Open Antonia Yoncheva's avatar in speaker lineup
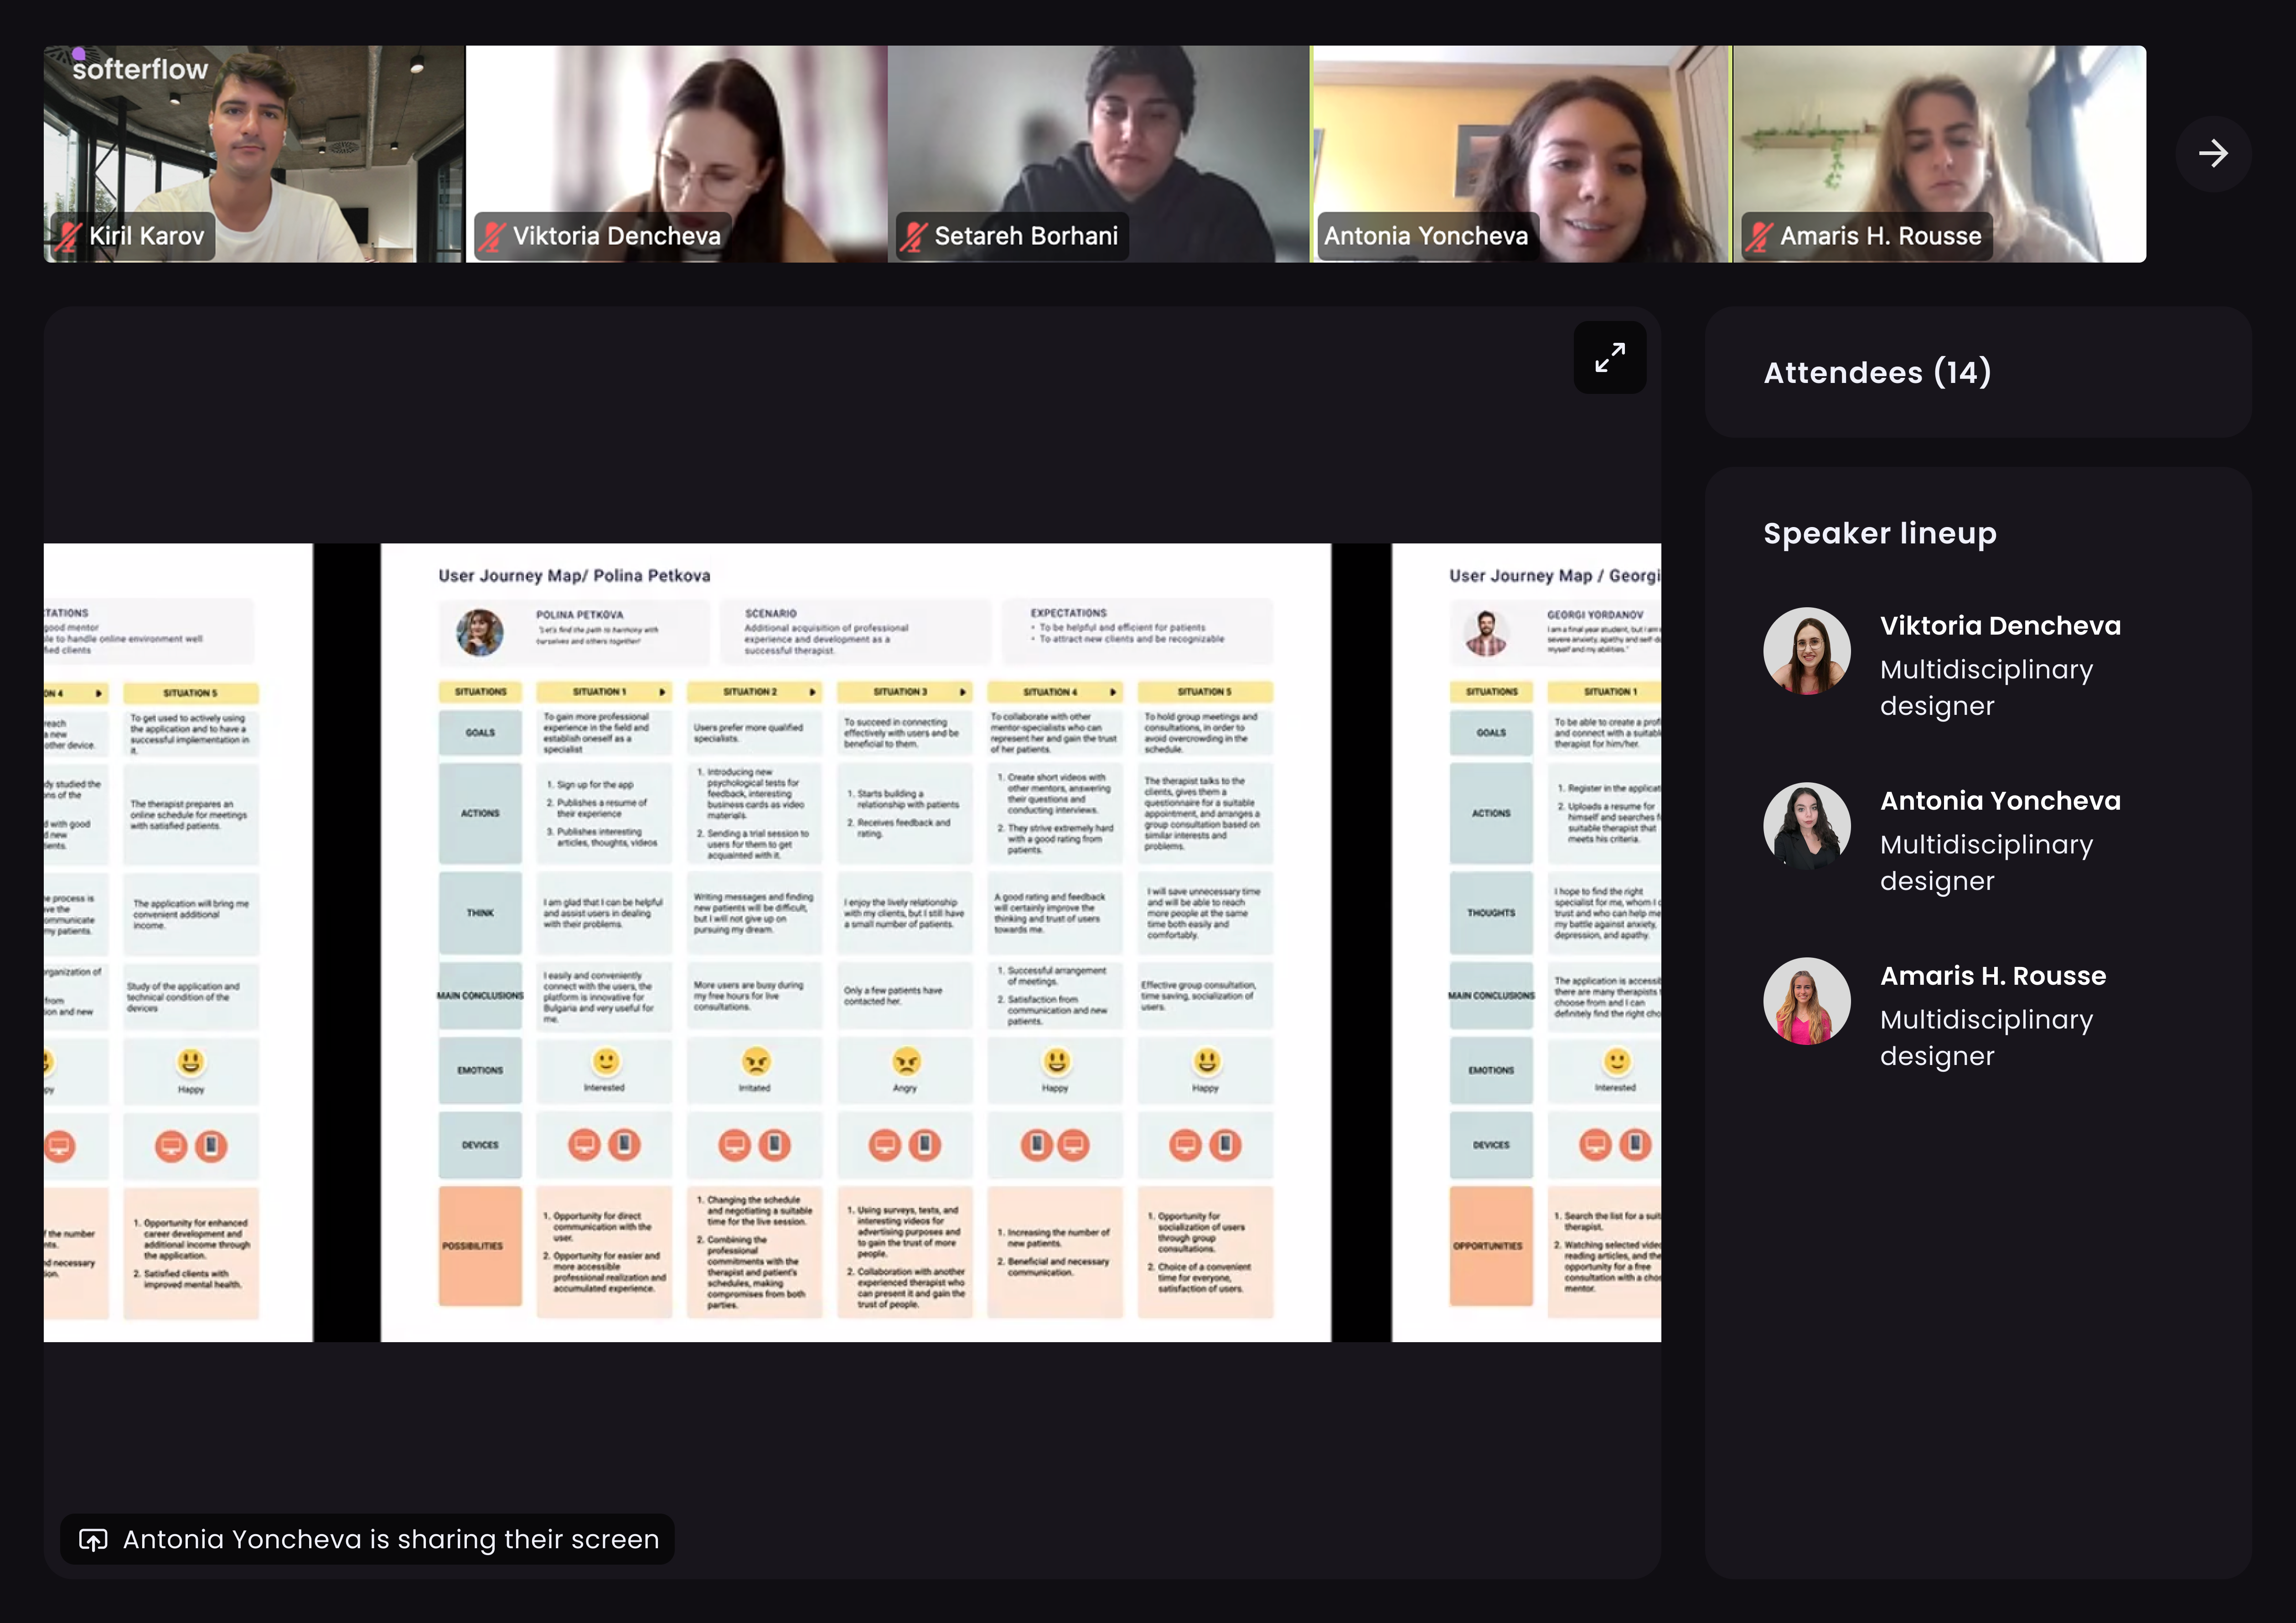The width and height of the screenshot is (2296, 1623). click(1806, 826)
